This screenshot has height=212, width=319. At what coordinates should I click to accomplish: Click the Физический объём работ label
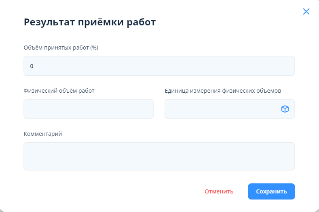click(59, 91)
